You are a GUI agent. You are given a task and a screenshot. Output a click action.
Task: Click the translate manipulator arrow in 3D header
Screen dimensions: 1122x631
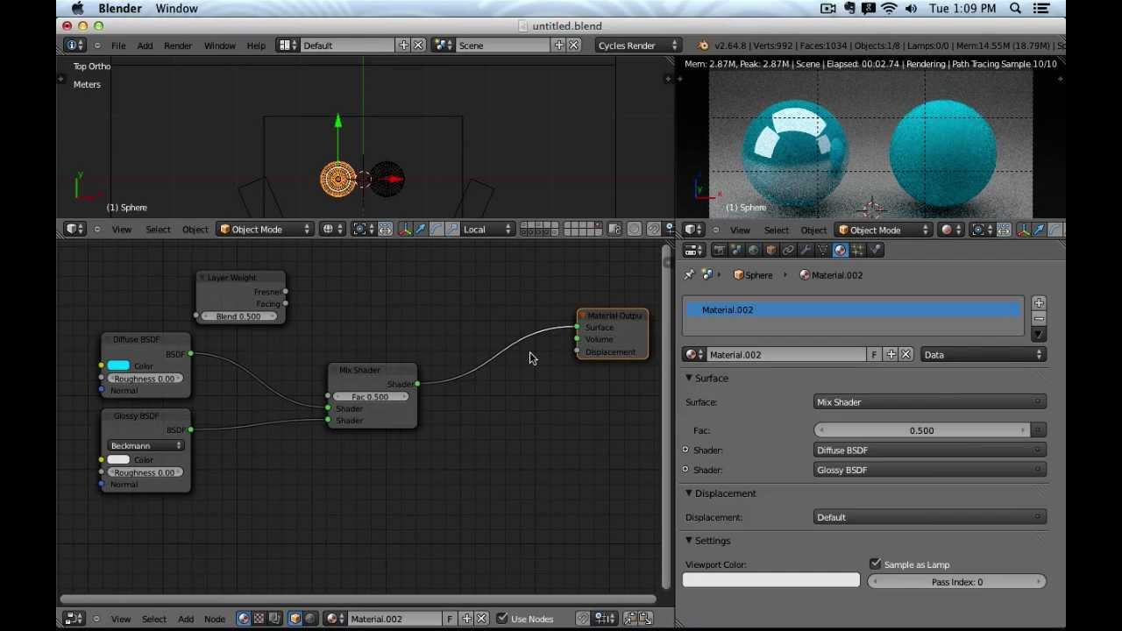[x=420, y=230]
